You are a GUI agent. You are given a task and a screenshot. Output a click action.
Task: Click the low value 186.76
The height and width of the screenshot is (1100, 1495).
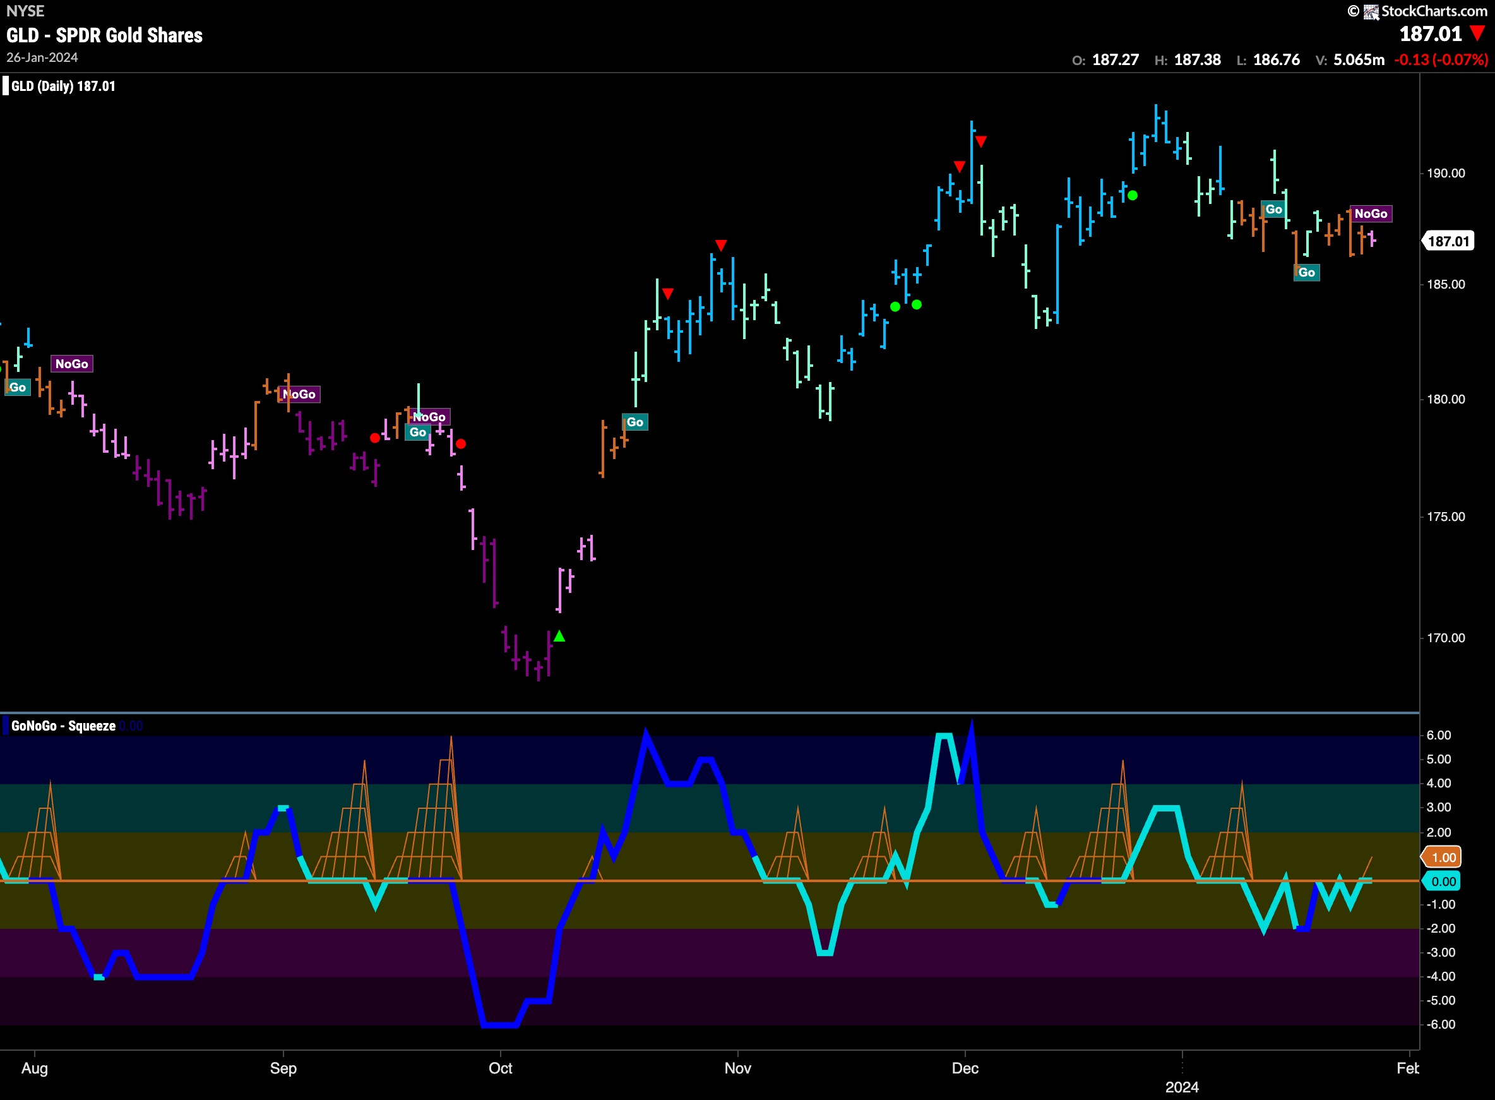[1276, 60]
